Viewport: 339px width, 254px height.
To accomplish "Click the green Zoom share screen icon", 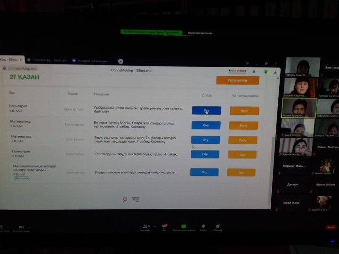I will [x=184, y=226].
